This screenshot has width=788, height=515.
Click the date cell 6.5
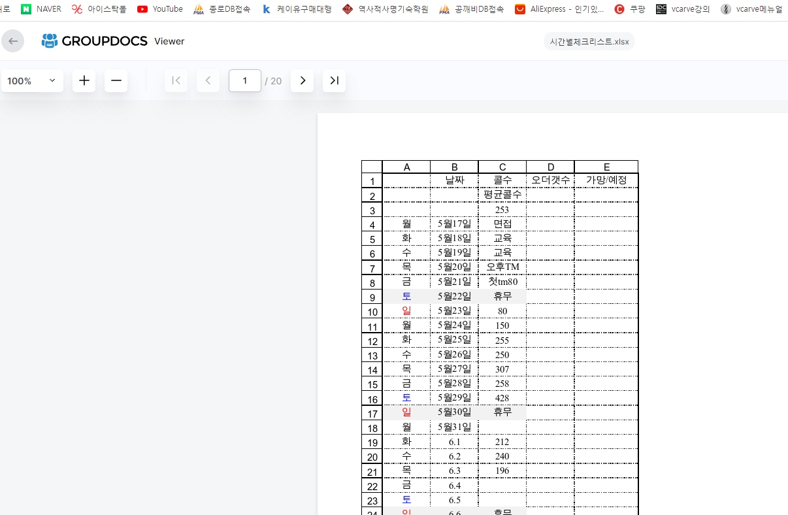[x=454, y=500]
